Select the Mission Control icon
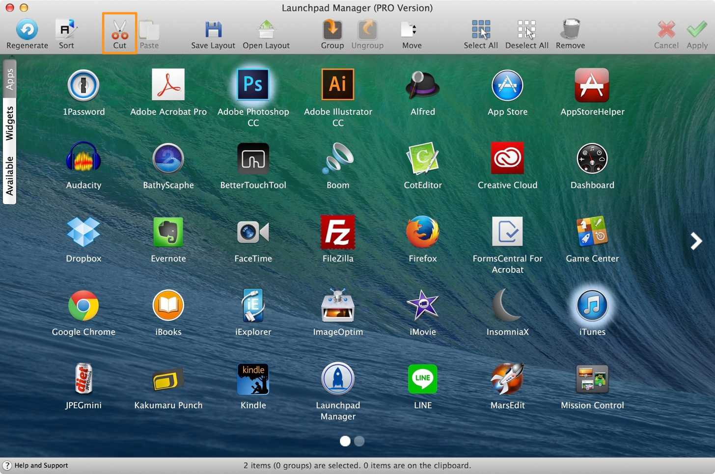Viewport: 715px width, 474px height. click(592, 379)
